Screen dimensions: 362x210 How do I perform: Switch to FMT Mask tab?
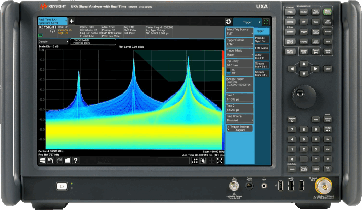click(262, 48)
